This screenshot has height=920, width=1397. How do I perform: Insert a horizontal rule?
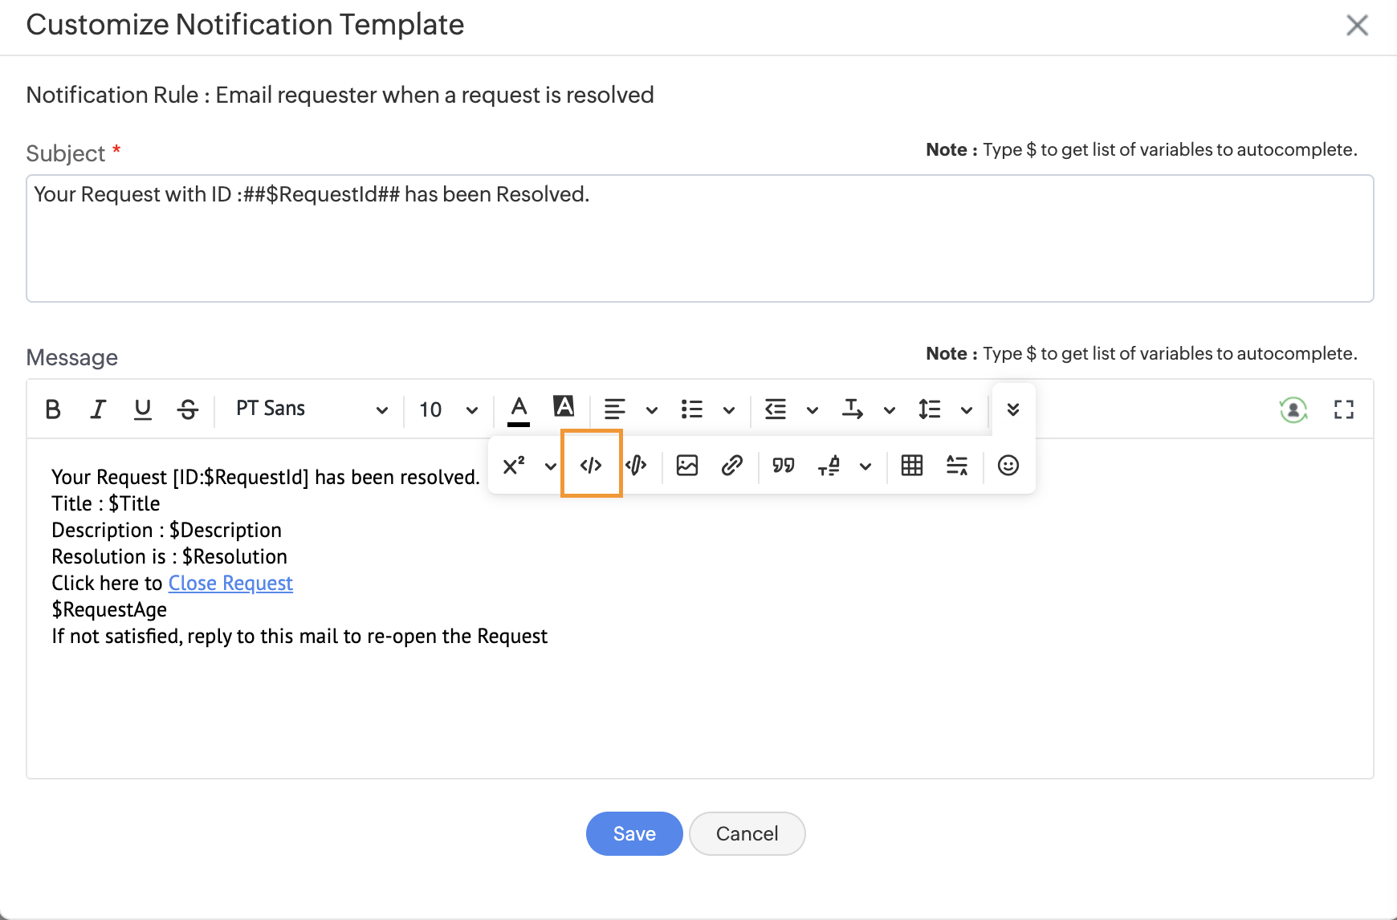[957, 466]
